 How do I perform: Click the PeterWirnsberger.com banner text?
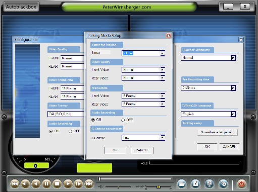(127, 7)
